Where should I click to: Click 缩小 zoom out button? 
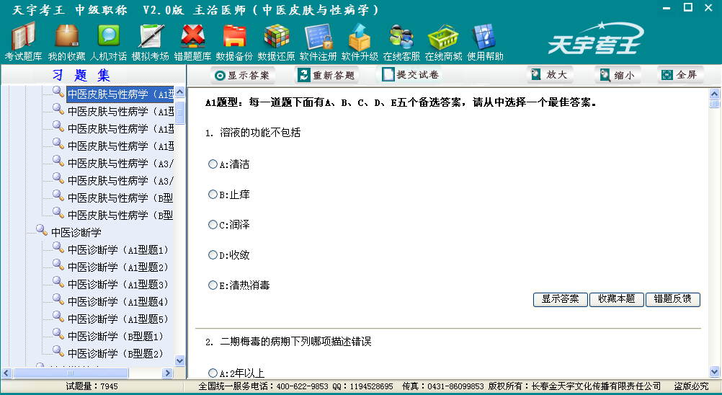(618, 75)
